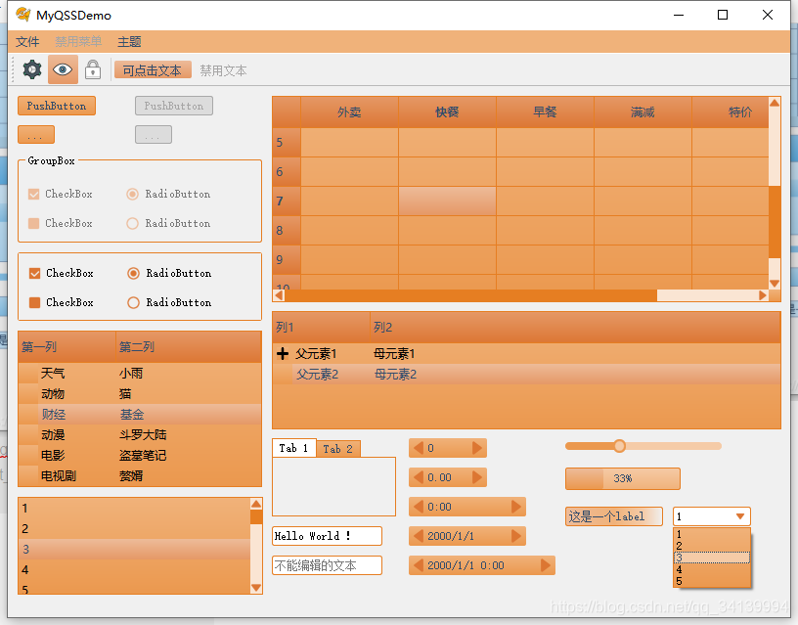Select the 父元素2 tree row
798x625 pixels.
[526, 375]
